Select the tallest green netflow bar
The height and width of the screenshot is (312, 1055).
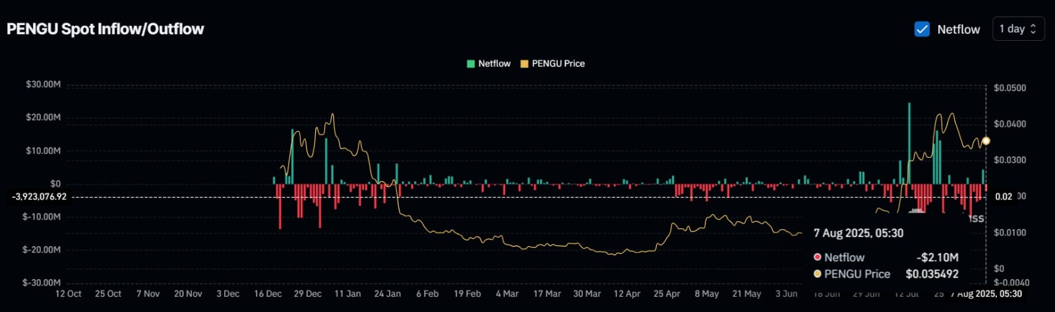909,142
